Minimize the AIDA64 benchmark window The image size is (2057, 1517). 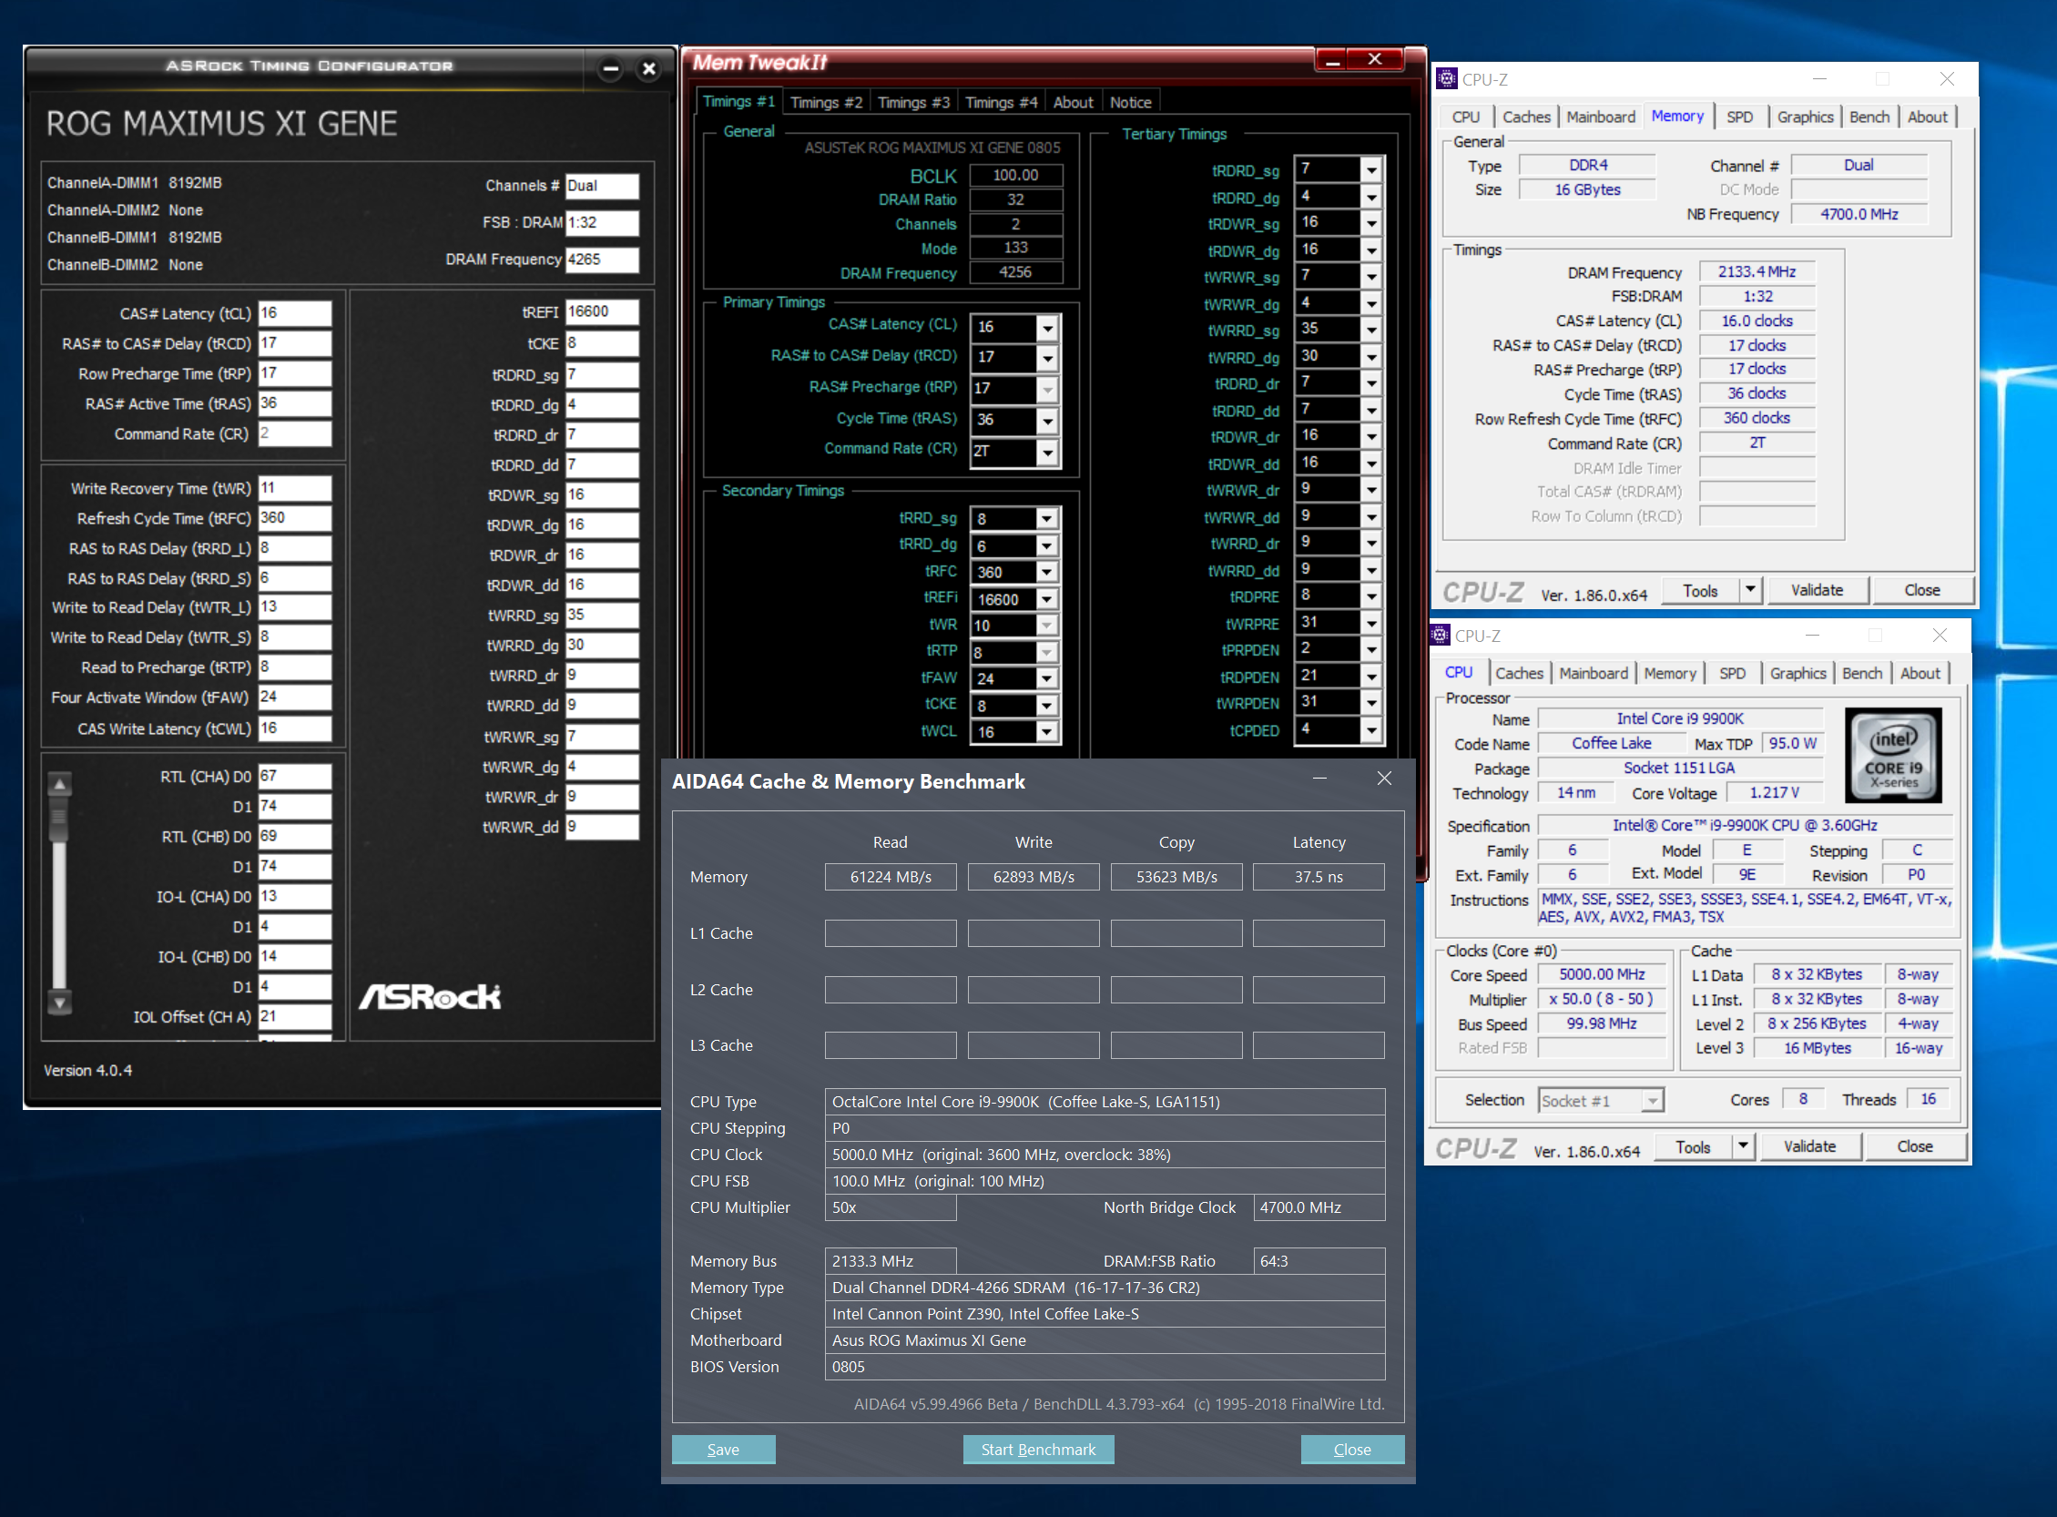[1319, 779]
